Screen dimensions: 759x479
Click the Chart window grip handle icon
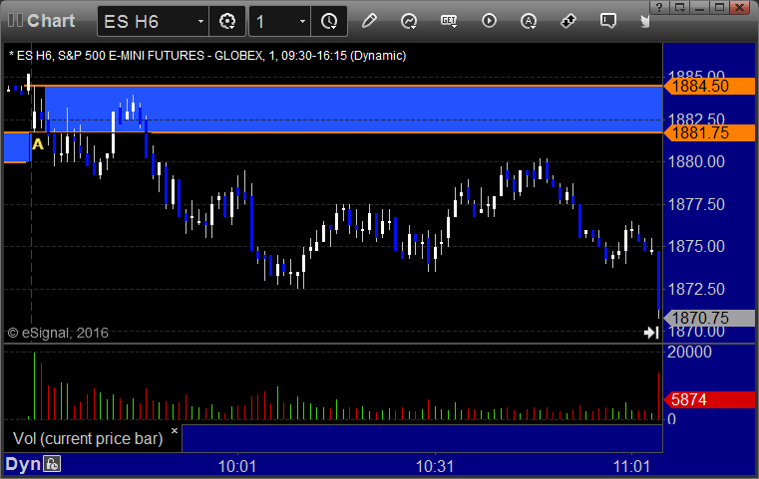coord(15,21)
